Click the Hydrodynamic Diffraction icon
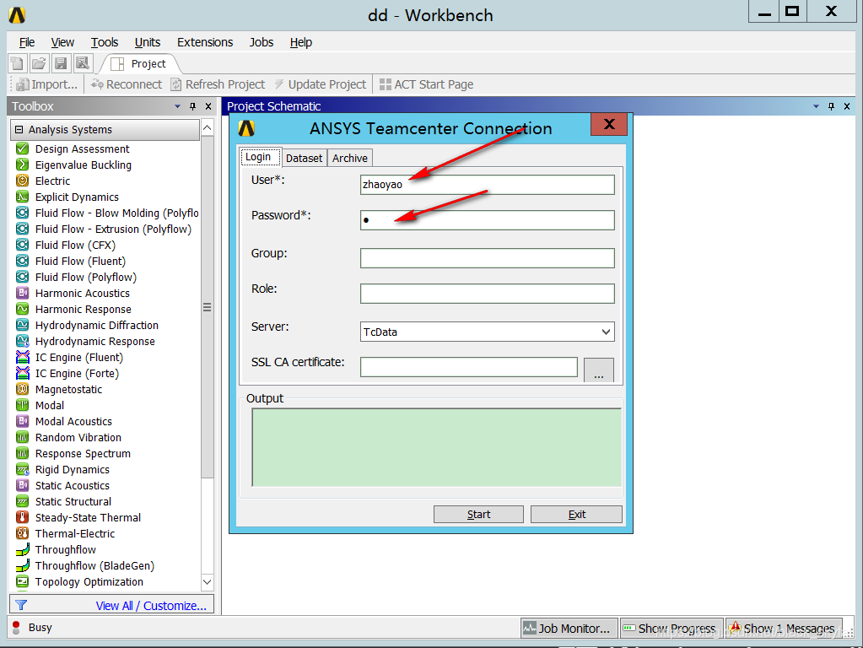 (22, 325)
